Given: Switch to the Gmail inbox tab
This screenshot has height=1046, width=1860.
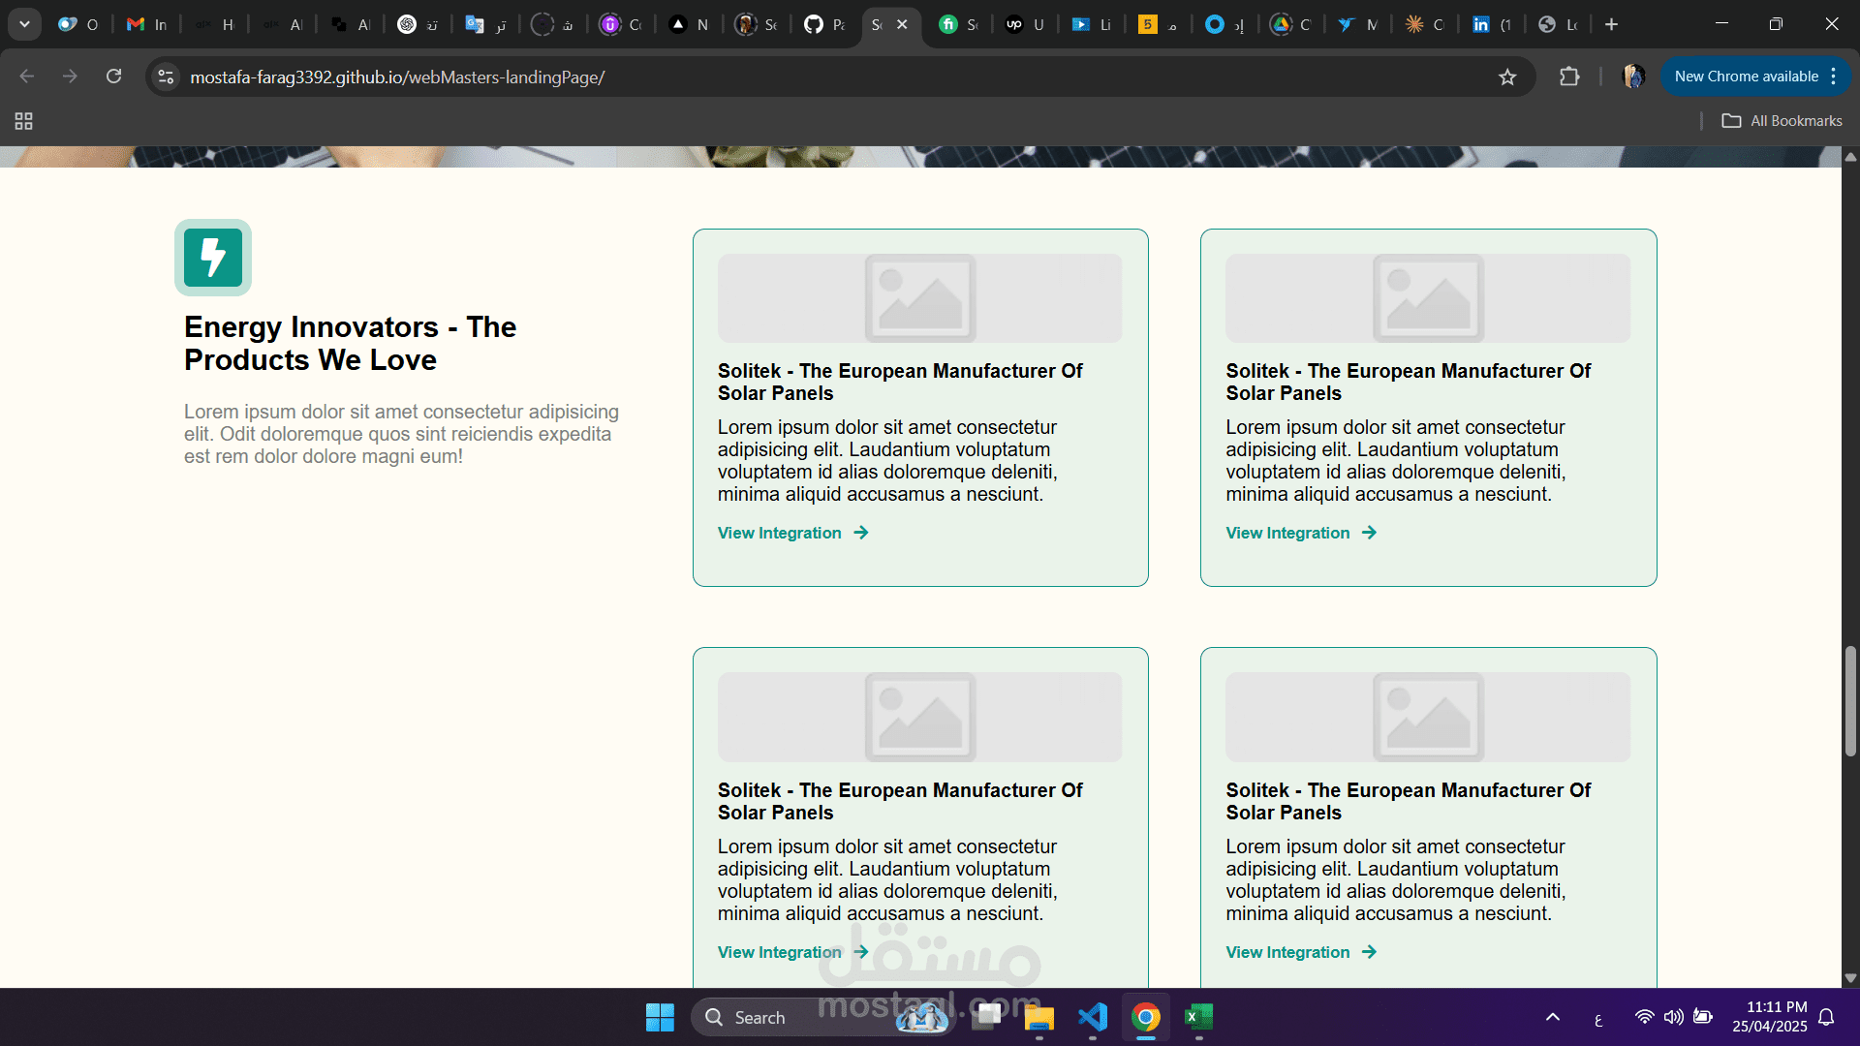Looking at the screenshot, I should point(147,24).
